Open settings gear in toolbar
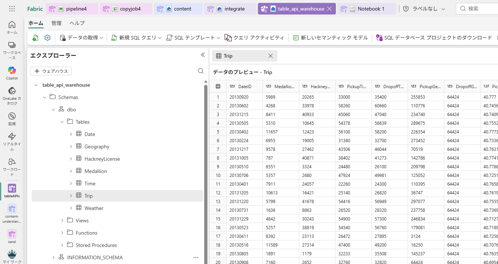The width and height of the screenshot is (498, 264). click(48, 38)
